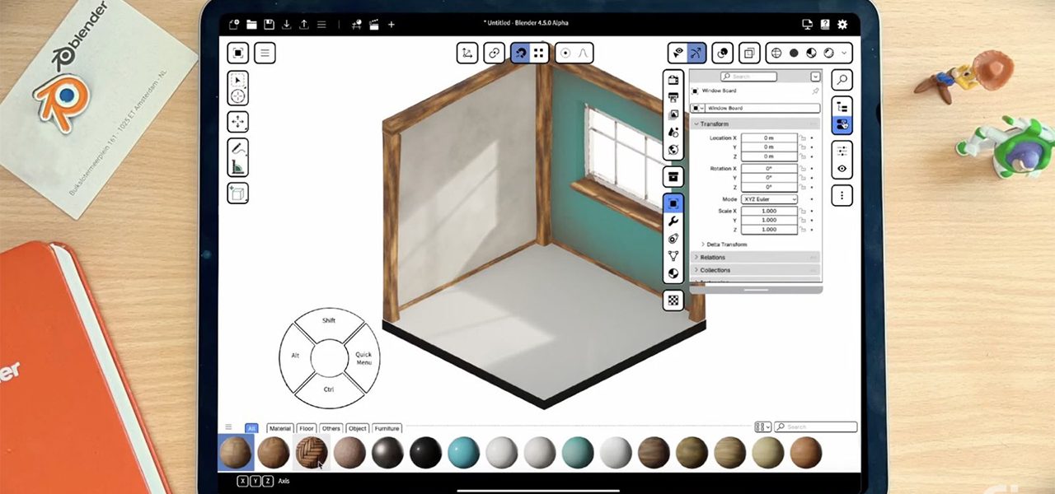Save the project using the floppy disk icon
The height and width of the screenshot is (494, 1055).
[269, 25]
